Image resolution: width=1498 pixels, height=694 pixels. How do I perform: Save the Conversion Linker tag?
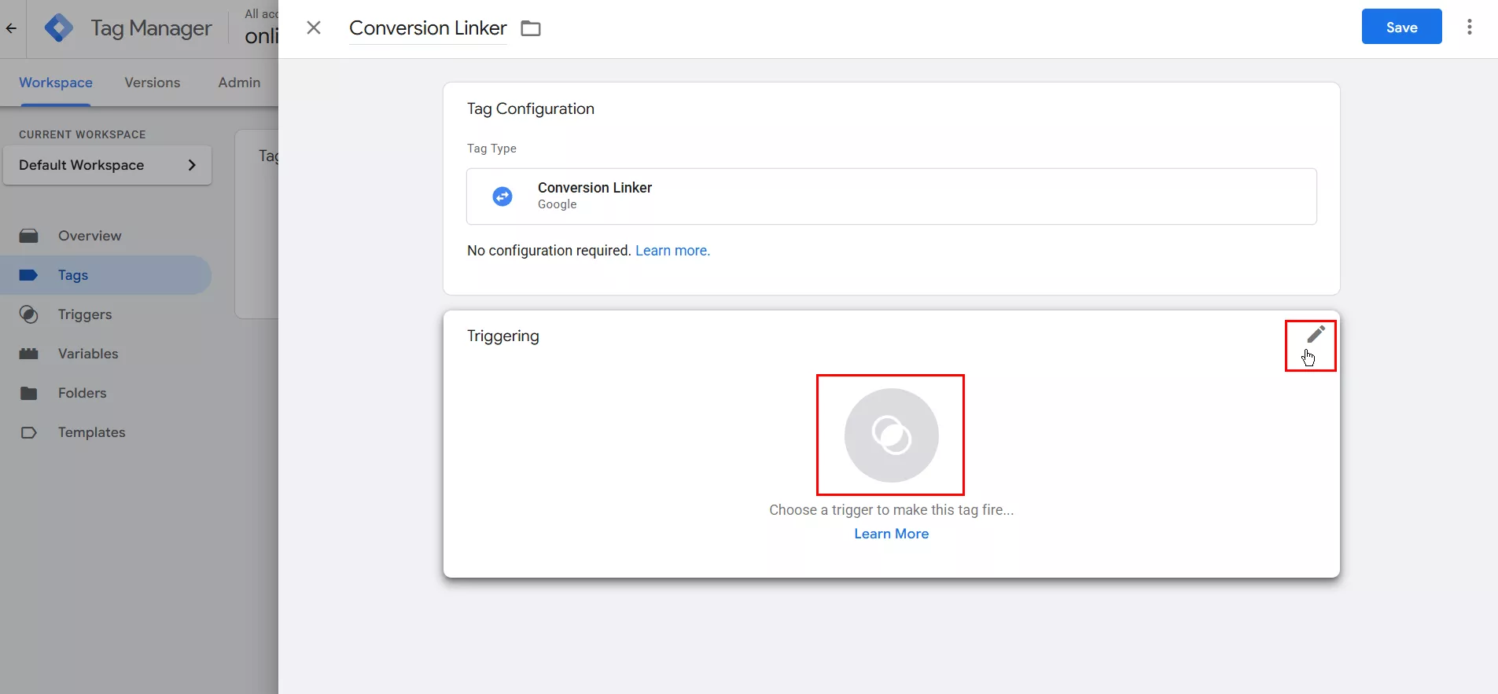1401,27
